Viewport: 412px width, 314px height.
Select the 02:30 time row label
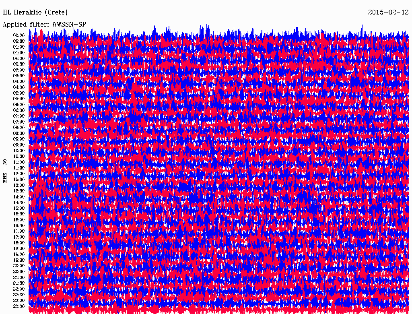click(19, 64)
